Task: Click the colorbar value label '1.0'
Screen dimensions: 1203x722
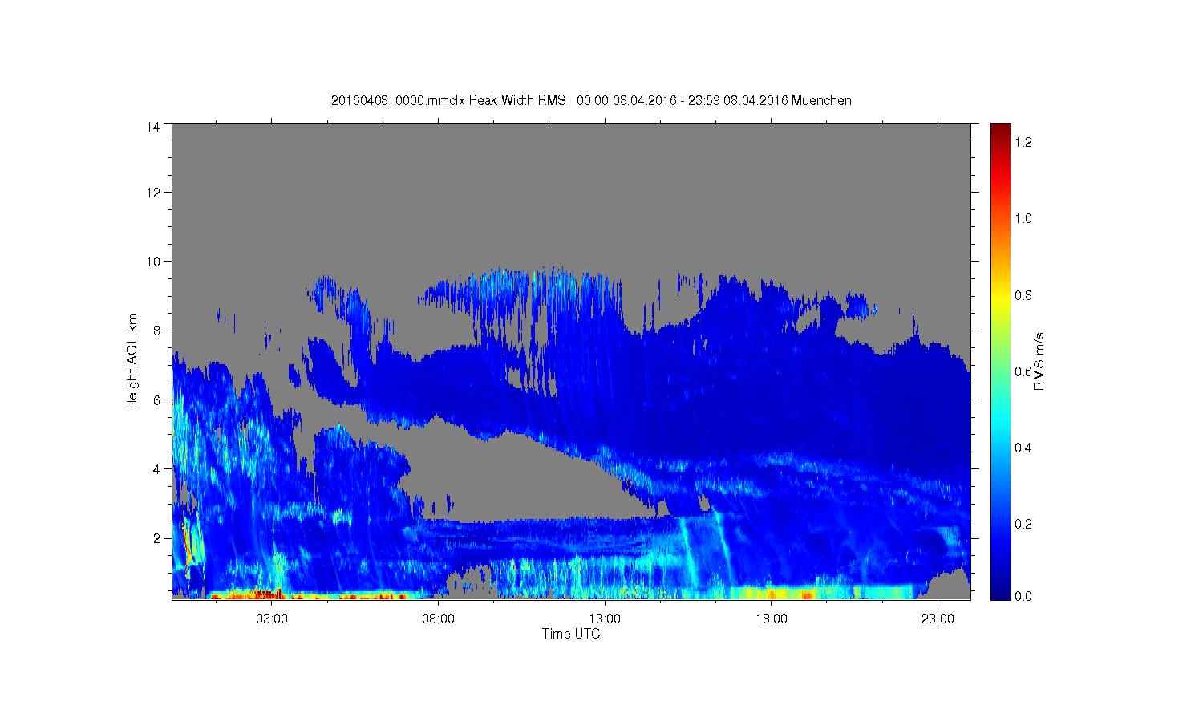Action: click(x=1023, y=219)
